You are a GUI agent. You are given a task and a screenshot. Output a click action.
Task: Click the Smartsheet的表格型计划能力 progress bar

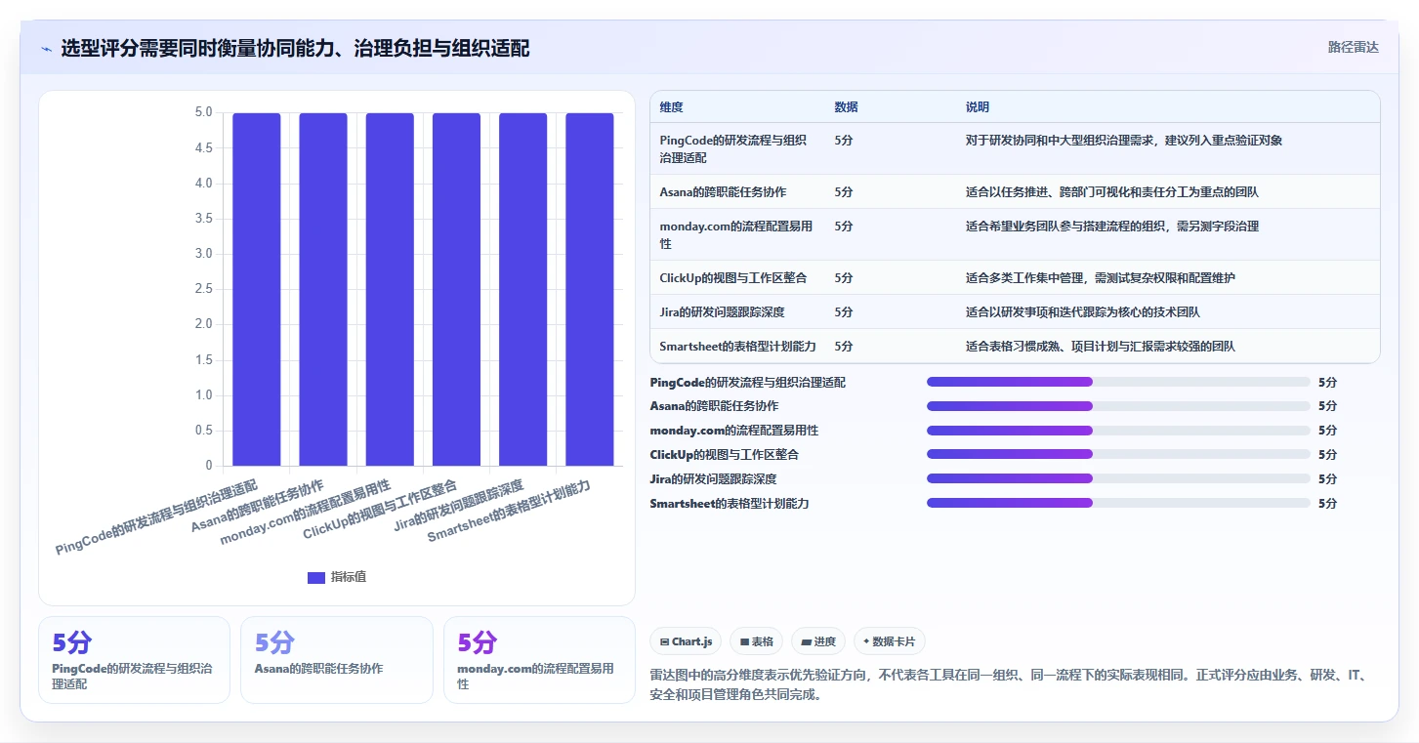1118,503
